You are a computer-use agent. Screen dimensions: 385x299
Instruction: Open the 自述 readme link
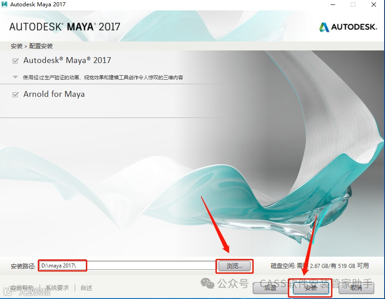86,288
